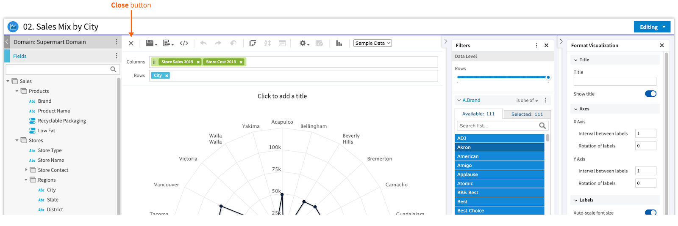This screenshot has height=226, width=678.
Task: Click the Sort icon in toolbar
Action: [267, 43]
